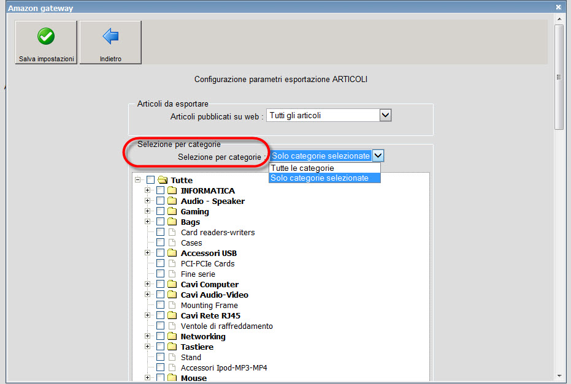
Task: Check the Ventole di raffreddamento checkbox
Action: (x=160, y=326)
